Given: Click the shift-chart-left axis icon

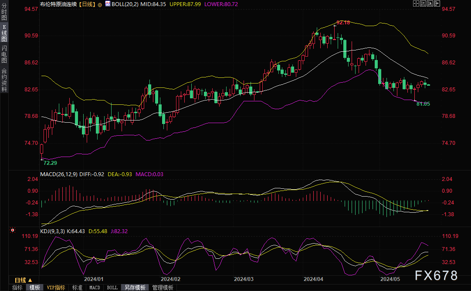Looking at the screenshot, I should tap(424, 3).
